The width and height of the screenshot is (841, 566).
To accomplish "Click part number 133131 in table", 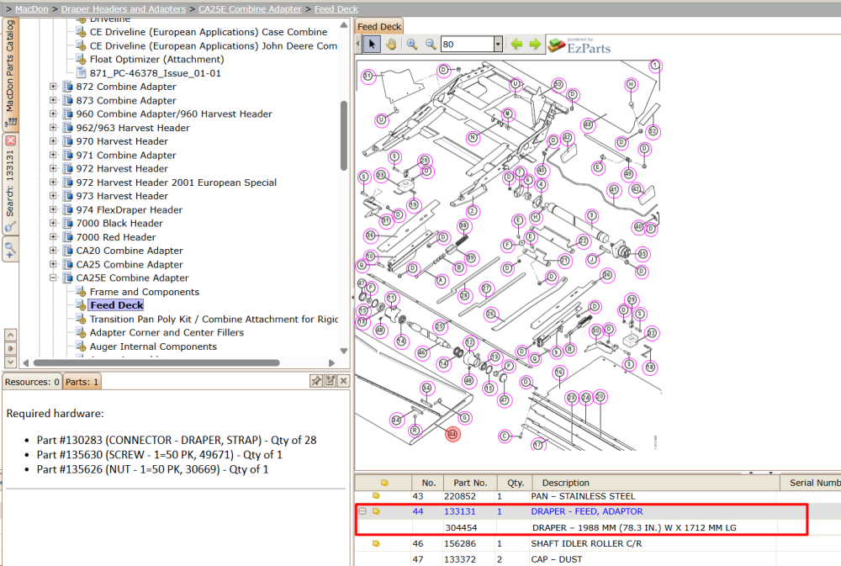I will [x=460, y=512].
